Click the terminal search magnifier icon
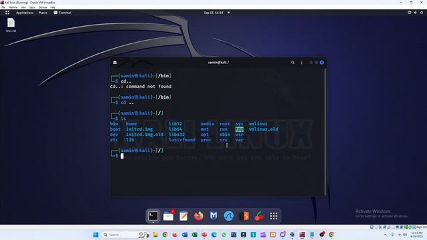The image size is (427, 240). (x=293, y=62)
